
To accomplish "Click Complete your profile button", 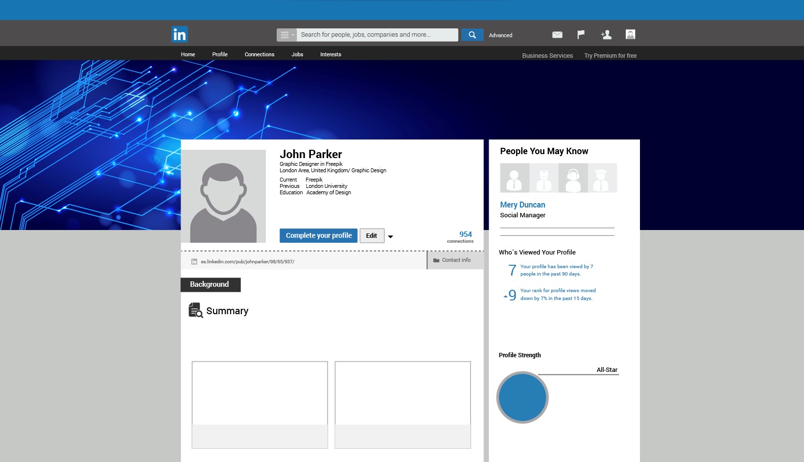I will click(x=318, y=235).
